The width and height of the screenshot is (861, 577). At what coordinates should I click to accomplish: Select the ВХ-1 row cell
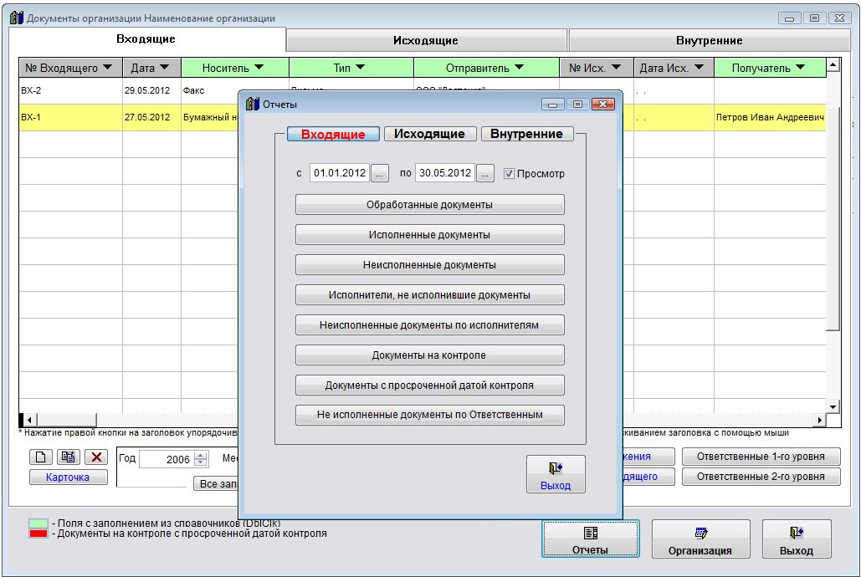pos(71,117)
